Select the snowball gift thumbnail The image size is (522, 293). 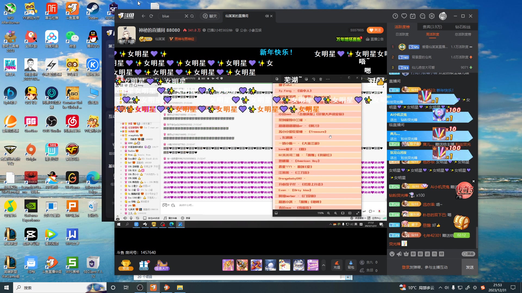270,265
